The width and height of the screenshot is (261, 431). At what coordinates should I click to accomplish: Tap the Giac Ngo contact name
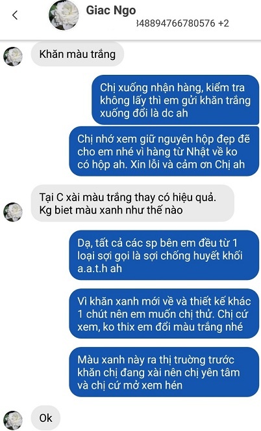[111, 10]
